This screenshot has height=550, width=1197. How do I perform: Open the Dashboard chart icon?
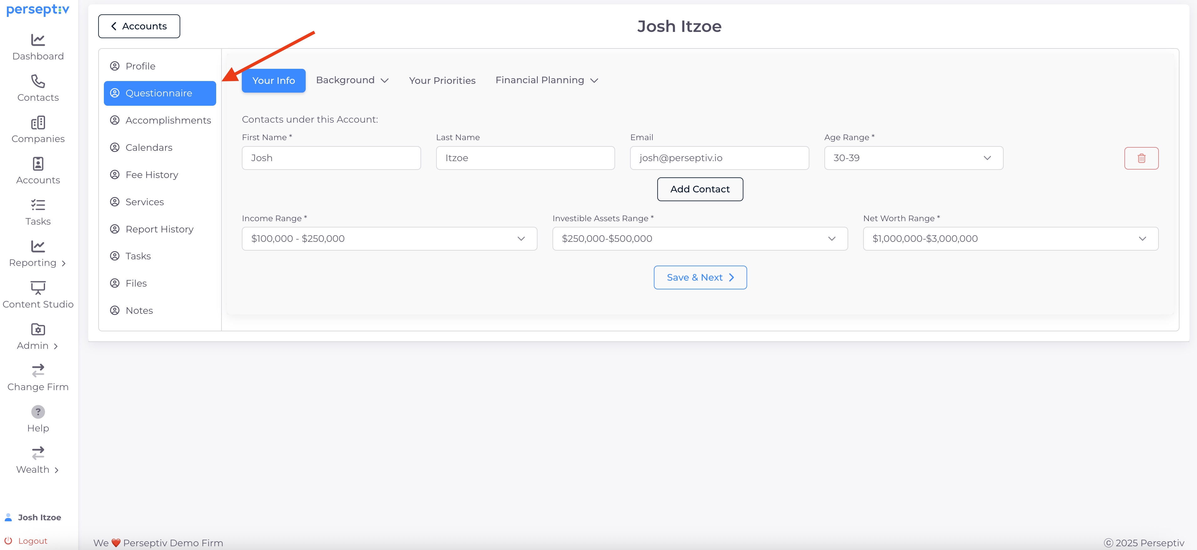(38, 40)
